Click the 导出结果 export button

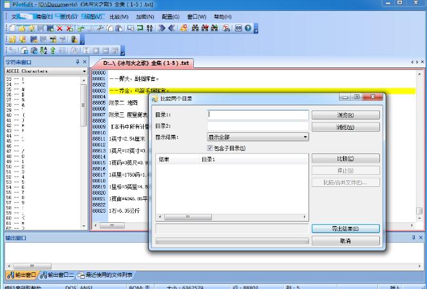click(x=346, y=229)
